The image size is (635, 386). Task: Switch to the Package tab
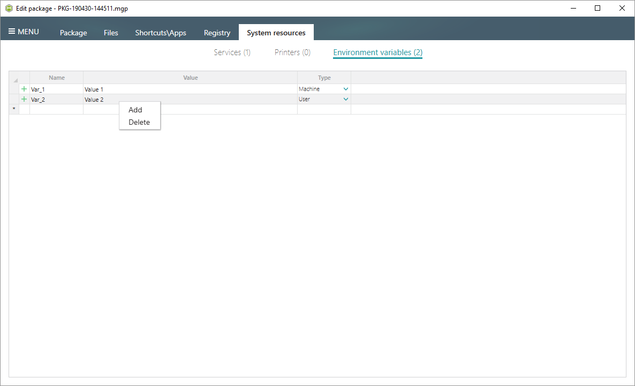click(73, 33)
